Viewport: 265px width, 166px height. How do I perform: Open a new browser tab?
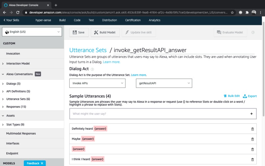[x=56, y=5]
